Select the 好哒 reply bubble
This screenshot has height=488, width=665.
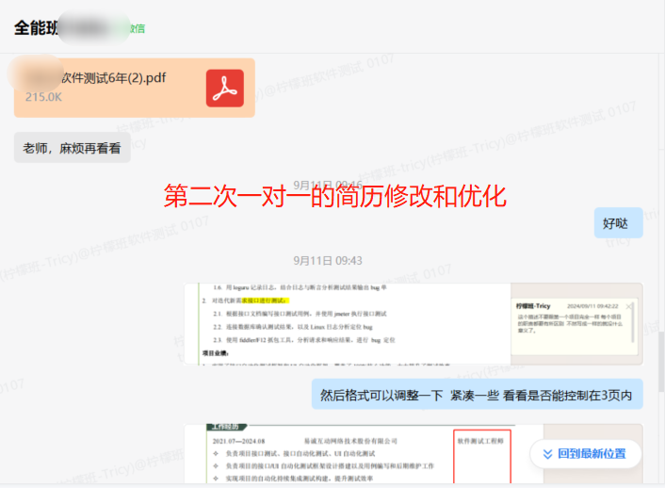click(x=618, y=223)
